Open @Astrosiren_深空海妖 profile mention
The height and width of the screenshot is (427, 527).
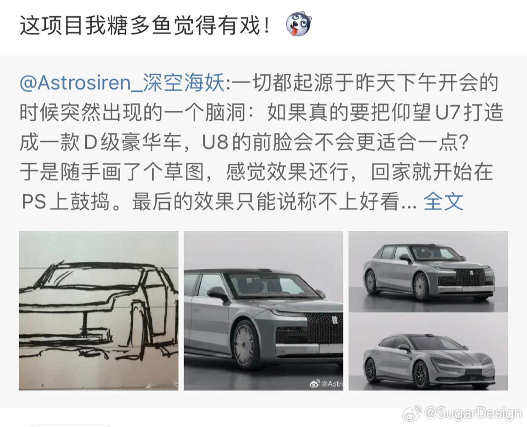(x=122, y=82)
